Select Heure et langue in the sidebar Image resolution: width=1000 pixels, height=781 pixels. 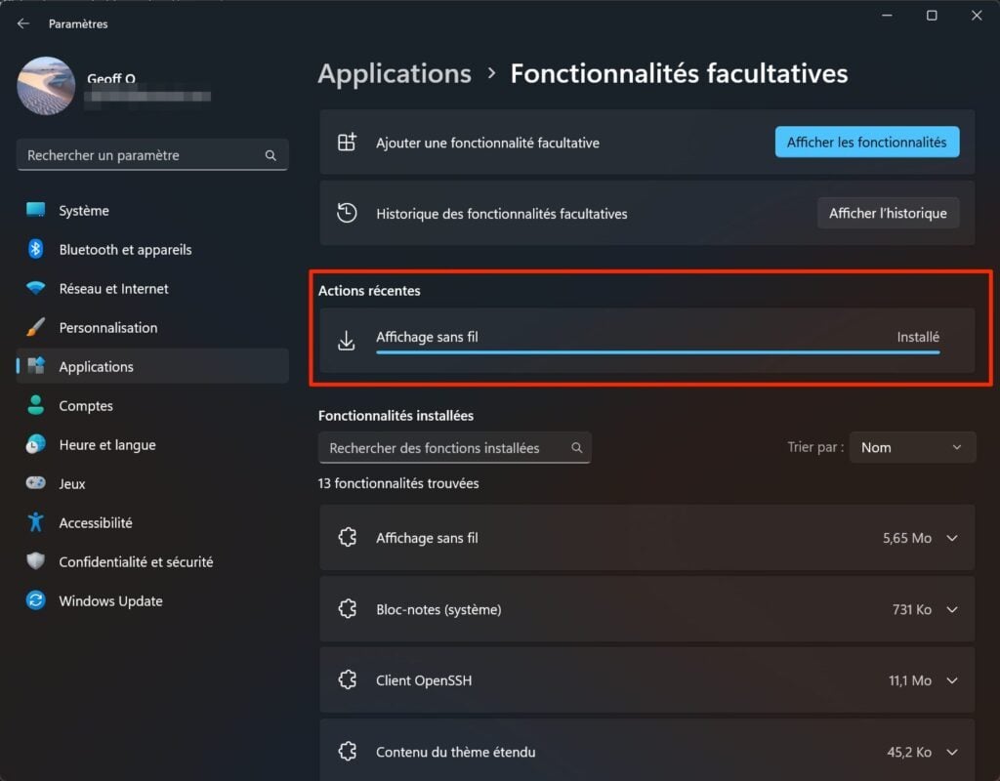(152, 444)
